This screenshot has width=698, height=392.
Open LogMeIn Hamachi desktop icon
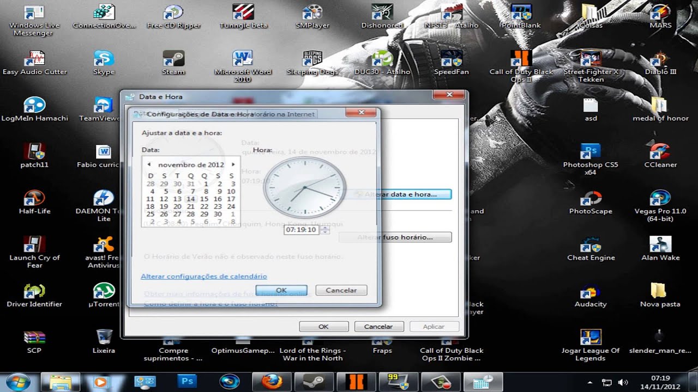point(34,109)
